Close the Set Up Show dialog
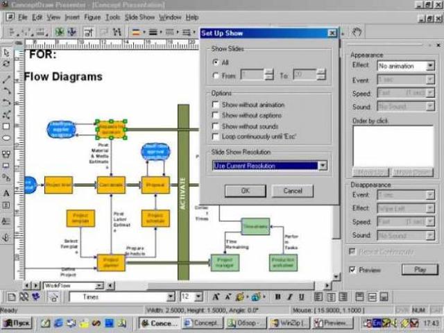Viewport: 444px width, 333px height. tap(332, 33)
